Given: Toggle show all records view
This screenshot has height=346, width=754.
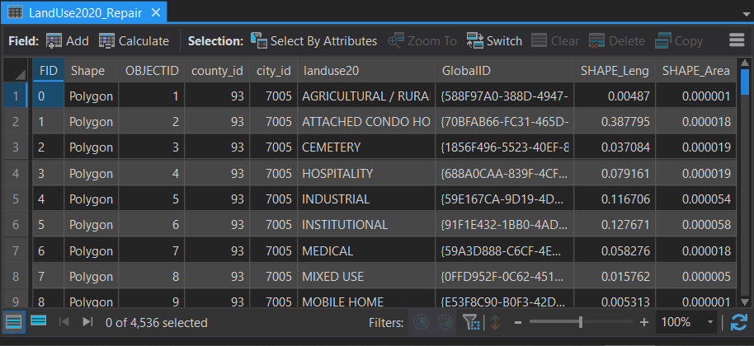Looking at the screenshot, I should coord(14,322).
